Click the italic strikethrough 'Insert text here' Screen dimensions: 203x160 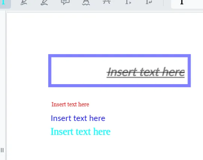coord(145,72)
